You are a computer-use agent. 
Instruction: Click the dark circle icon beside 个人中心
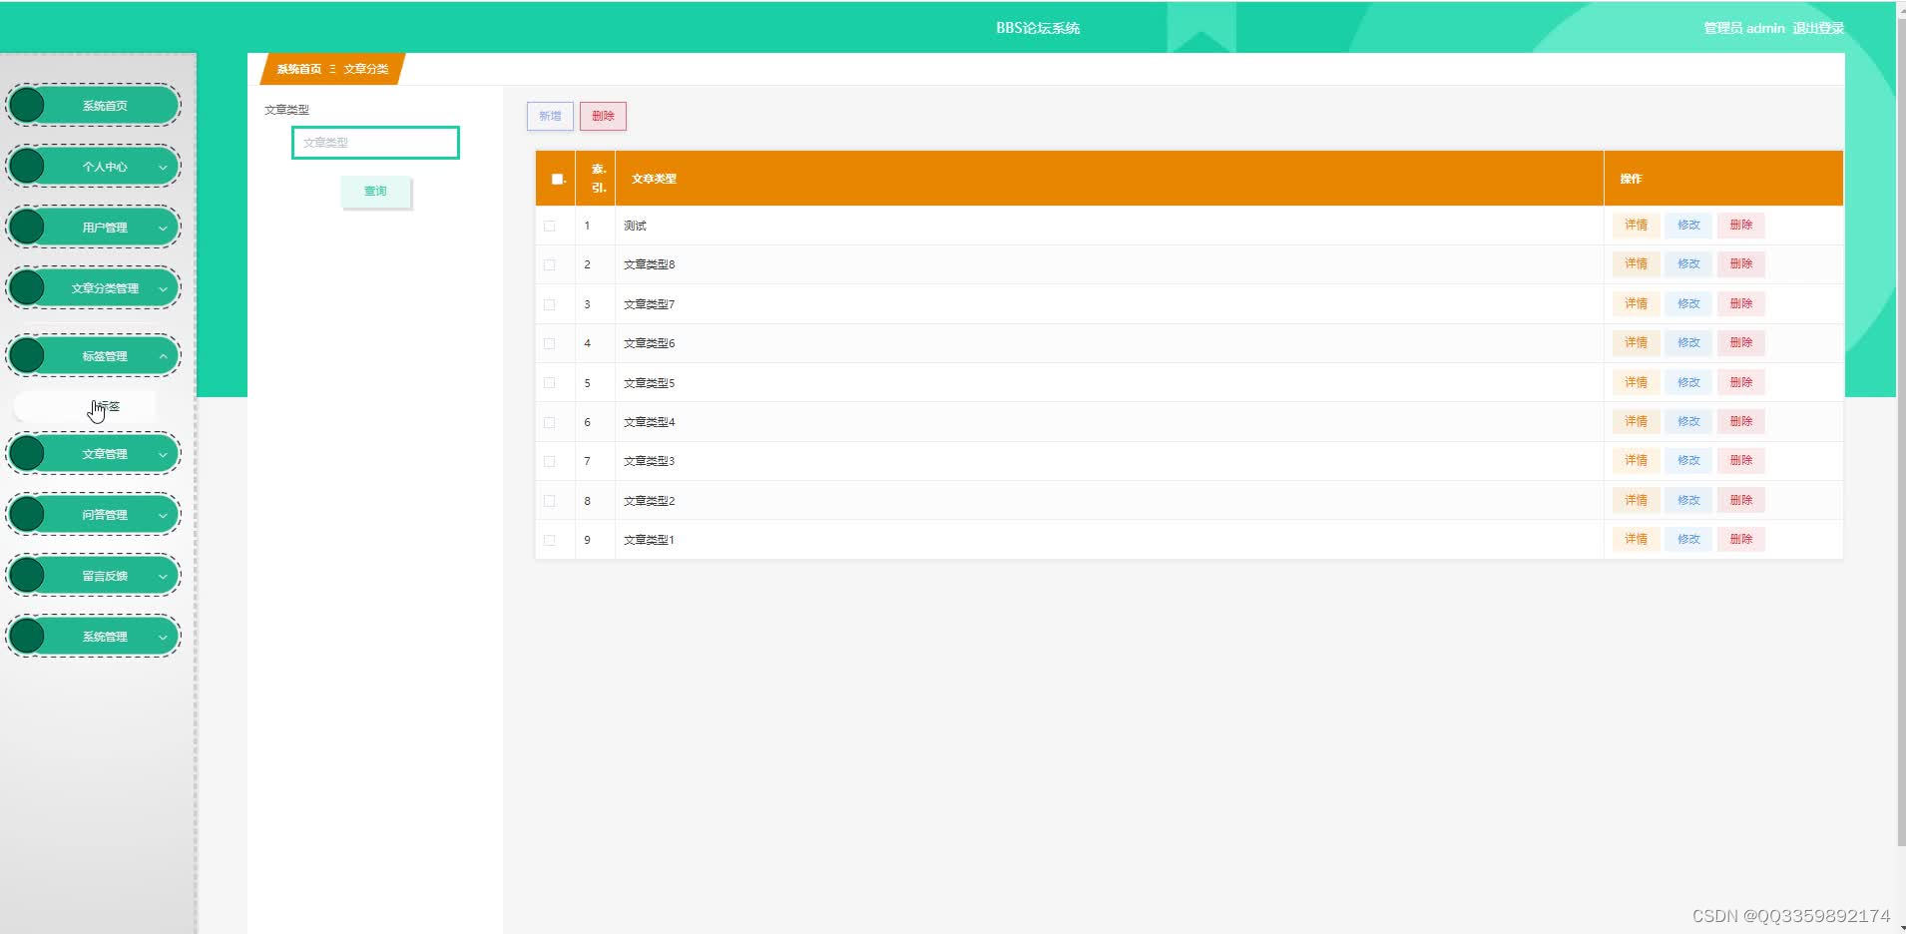27,167
